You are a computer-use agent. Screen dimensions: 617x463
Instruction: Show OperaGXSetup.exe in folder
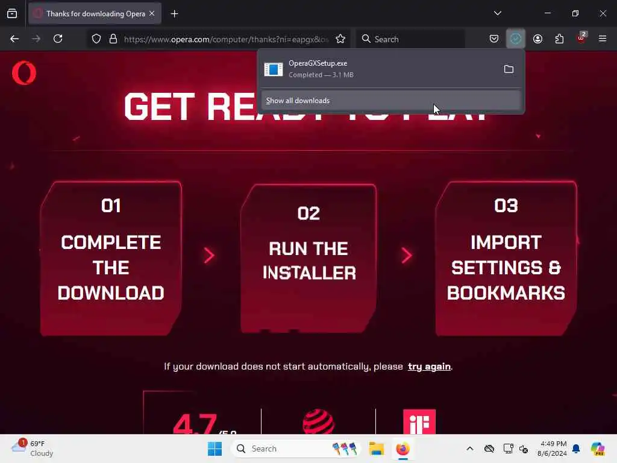coord(509,69)
